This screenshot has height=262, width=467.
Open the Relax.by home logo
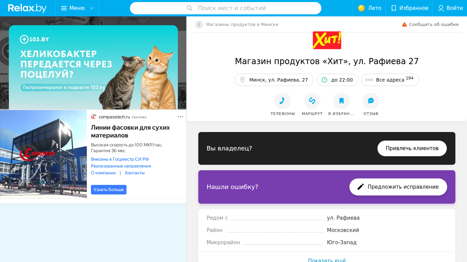(27, 8)
